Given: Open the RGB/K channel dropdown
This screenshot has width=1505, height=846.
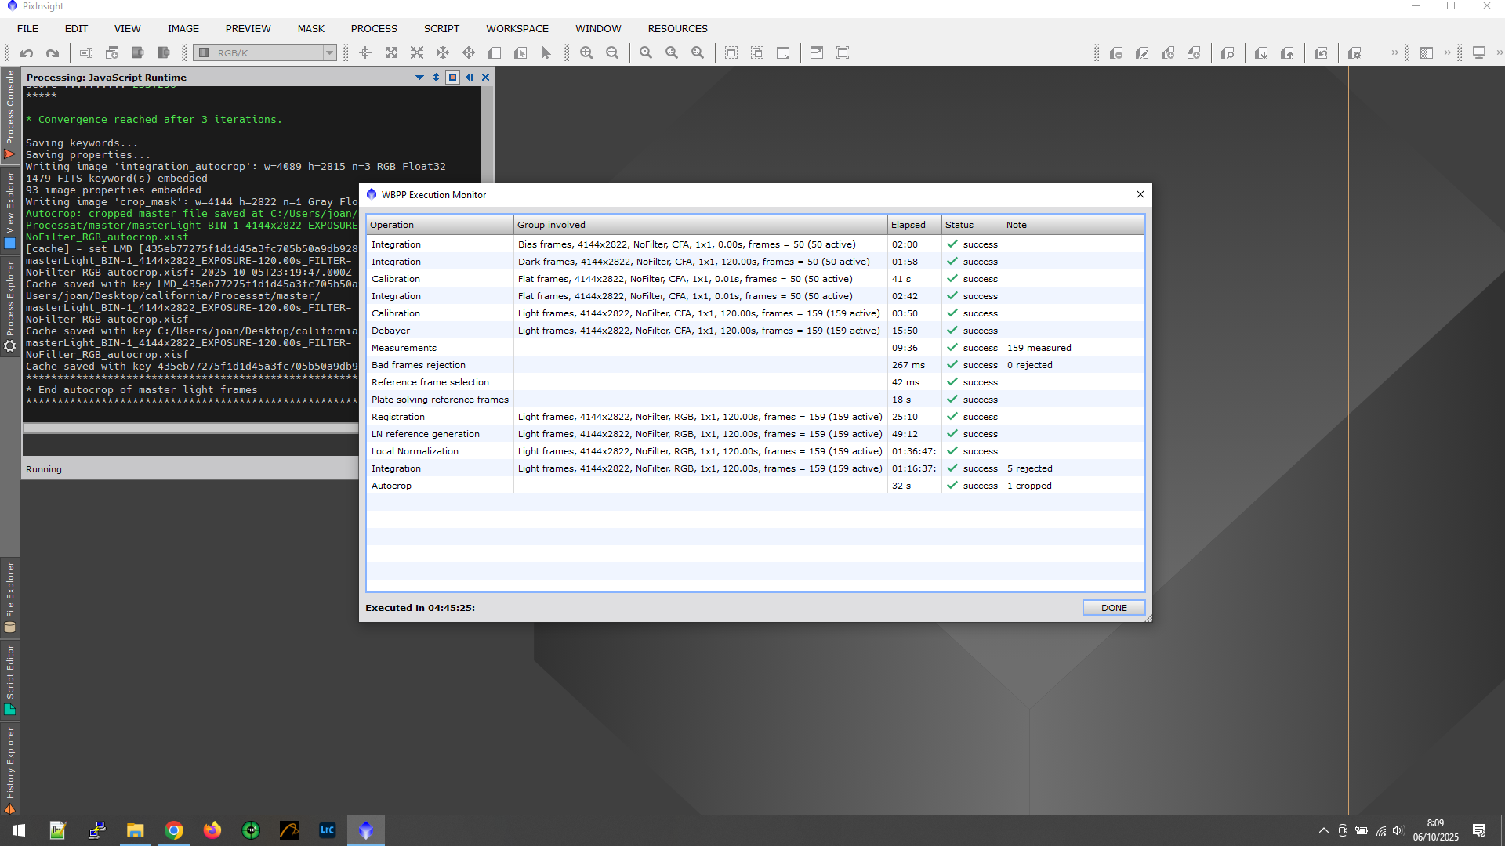Looking at the screenshot, I should click(329, 53).
